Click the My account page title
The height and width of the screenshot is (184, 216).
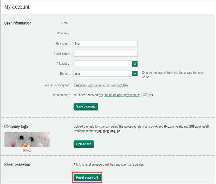(17, 7)
